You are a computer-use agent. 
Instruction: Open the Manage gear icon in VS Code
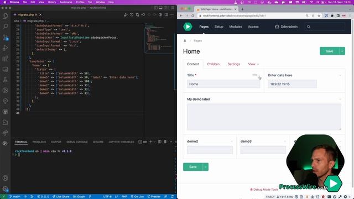[x=5, y=188]
